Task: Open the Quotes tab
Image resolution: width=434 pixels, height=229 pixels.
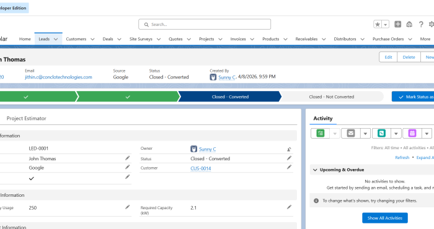Action: coord(175,39)
